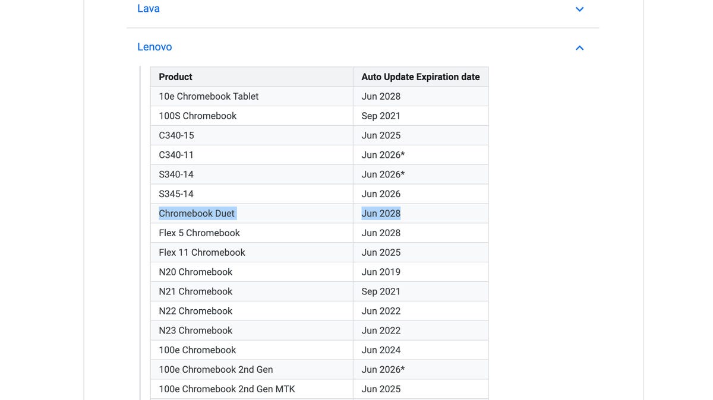Image resolution: width=713 pixels, height=400 pixels.
Task: Click N21 Chromebook's Sep 2021 date
Action: tap(381, 292)
